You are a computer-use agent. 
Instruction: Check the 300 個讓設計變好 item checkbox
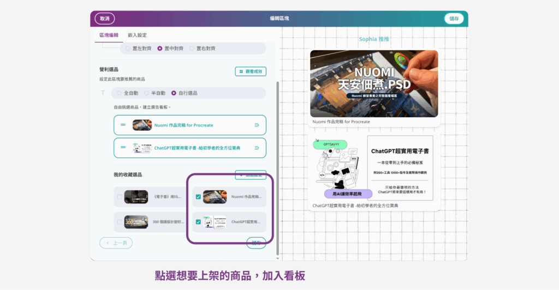(120, 222)
